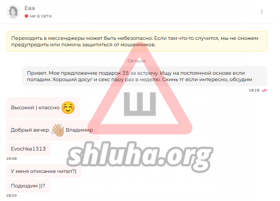Click the 'не в сети' status text
Viewport: 280px width, 201px height.
click(41, 16)
